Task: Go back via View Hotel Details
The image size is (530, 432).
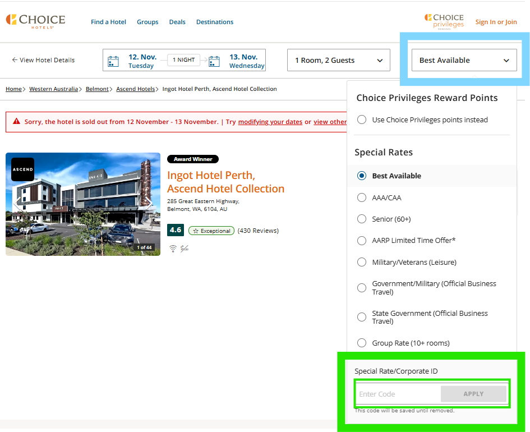Action: pos(43,60)
